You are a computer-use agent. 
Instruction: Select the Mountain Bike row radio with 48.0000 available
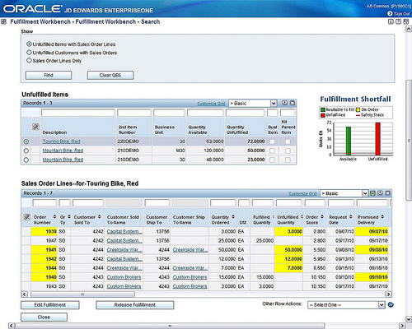pyautogui.click(x=26, y=160)
